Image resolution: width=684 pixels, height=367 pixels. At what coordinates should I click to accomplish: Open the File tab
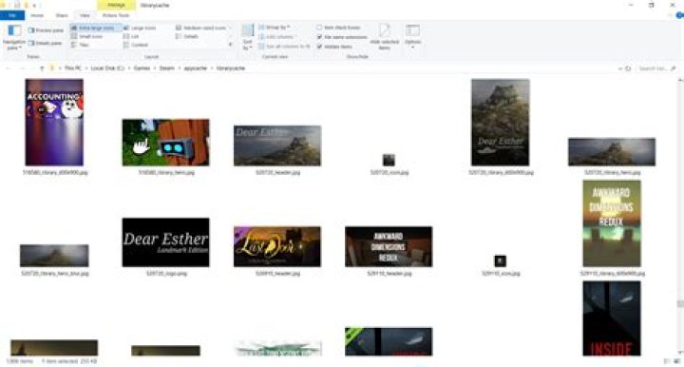pos(12,15)
